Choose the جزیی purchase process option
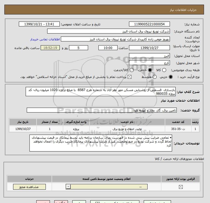Viewport: 210px width, 203px height. [171, 77]
